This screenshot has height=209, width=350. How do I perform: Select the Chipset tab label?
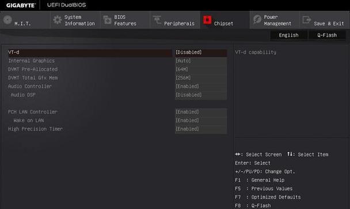(x=223, y=24)
